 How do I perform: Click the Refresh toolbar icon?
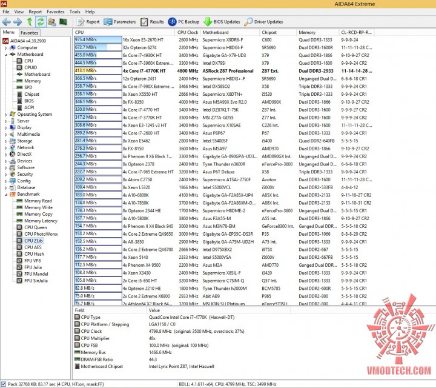tap(41, 22)
